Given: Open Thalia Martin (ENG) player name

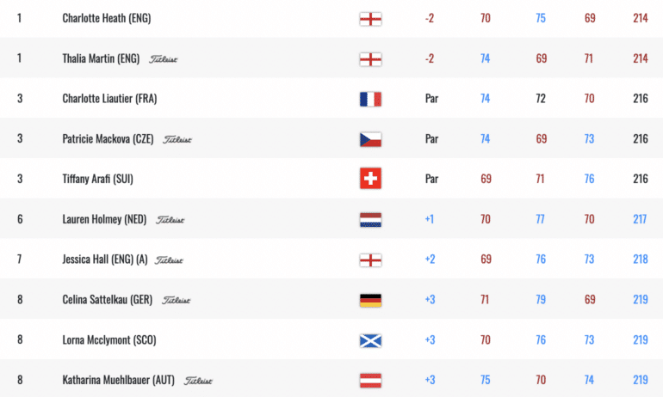Looking at the screenshot, I should pos(101,58).
